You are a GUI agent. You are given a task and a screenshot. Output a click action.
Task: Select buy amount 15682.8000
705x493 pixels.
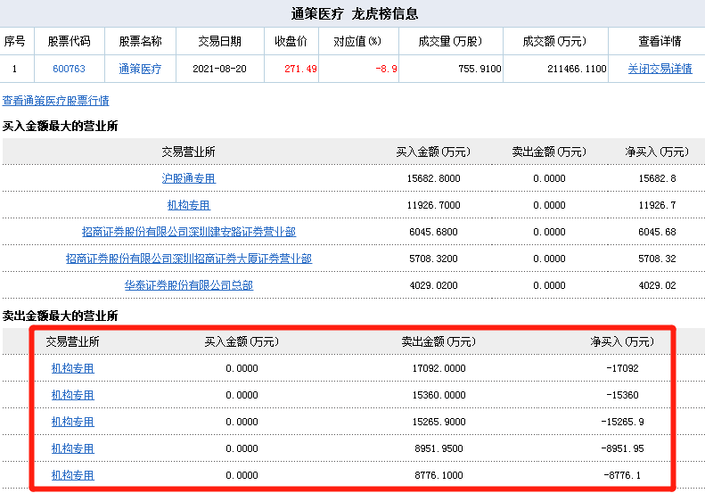433,178
